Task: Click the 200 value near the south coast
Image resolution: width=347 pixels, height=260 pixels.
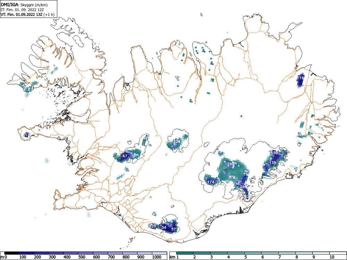Action: [x=243, y=187]
